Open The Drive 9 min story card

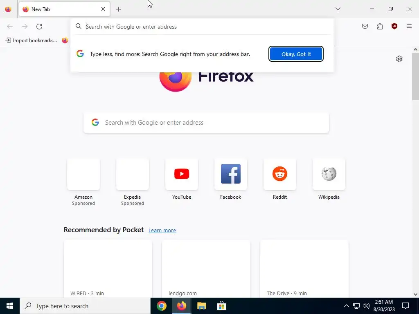pyautogui.click(x=304, y=269)
